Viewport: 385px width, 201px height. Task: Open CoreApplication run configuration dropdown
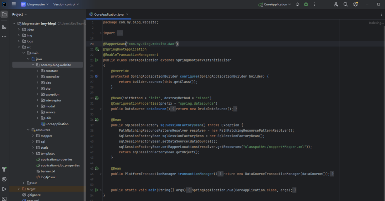coord(275,4)
